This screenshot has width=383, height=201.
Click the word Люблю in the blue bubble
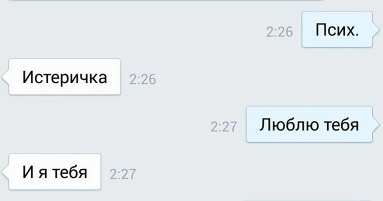[289, 125]
